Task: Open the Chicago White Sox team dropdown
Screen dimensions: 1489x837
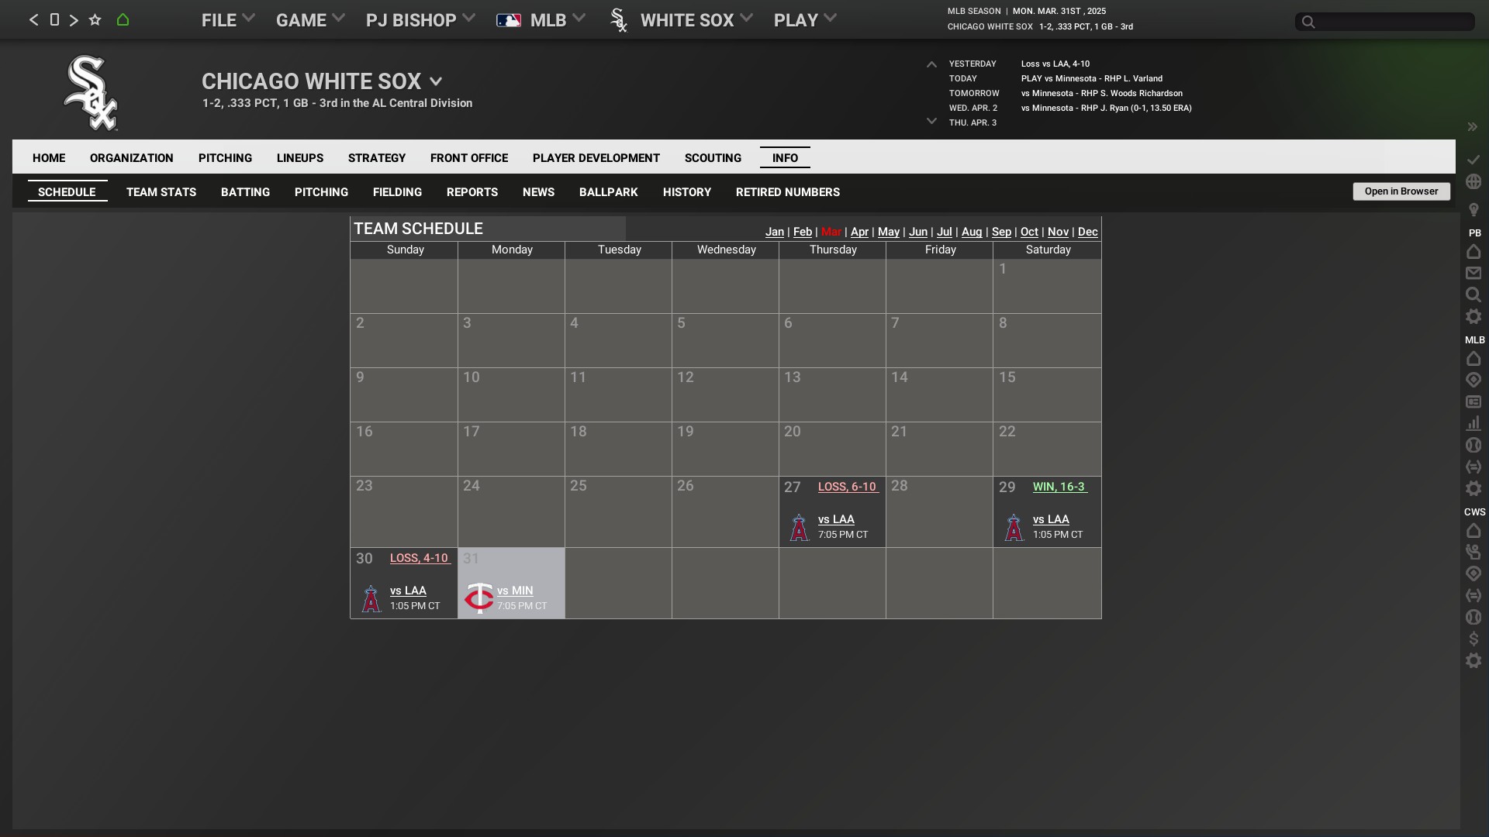Action: (x=436, y=81)
